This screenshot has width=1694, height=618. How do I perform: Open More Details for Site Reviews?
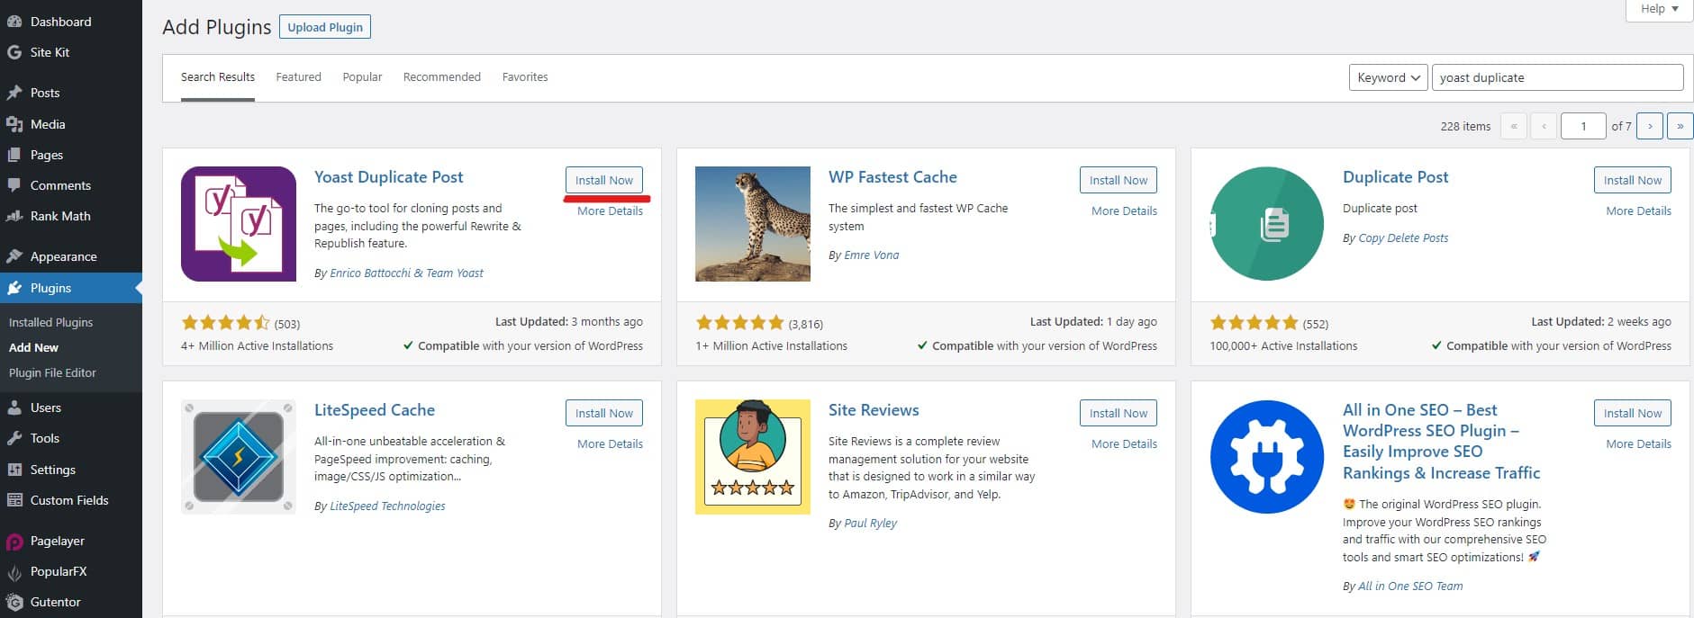1124,443
